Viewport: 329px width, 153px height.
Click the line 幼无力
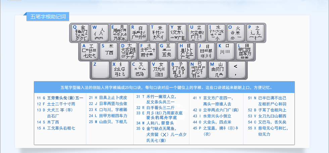264,134
